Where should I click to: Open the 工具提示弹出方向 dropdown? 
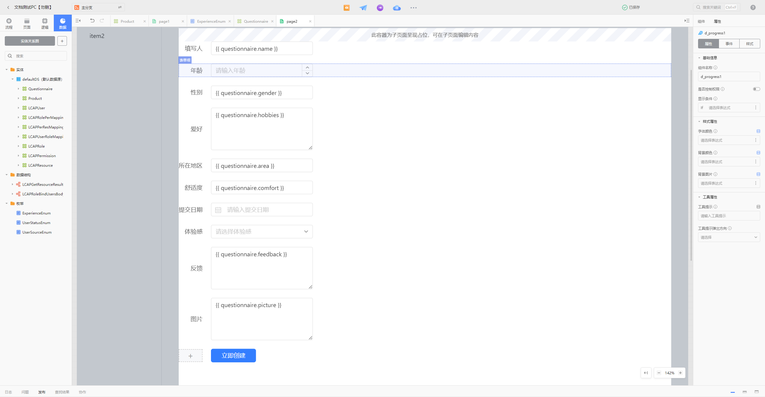[x=729, y=237]
